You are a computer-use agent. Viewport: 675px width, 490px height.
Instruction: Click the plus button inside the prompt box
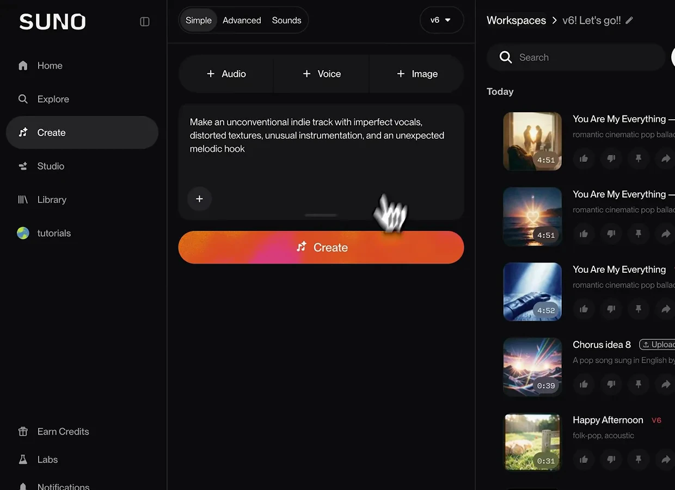[199, 199]
